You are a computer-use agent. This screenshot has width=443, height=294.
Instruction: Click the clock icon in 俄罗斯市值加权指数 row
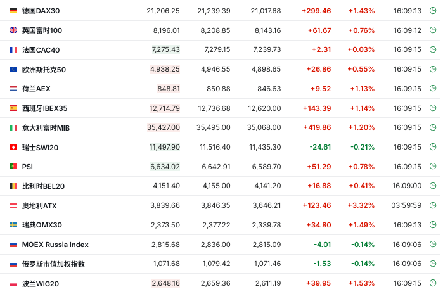tap(433, 264)
